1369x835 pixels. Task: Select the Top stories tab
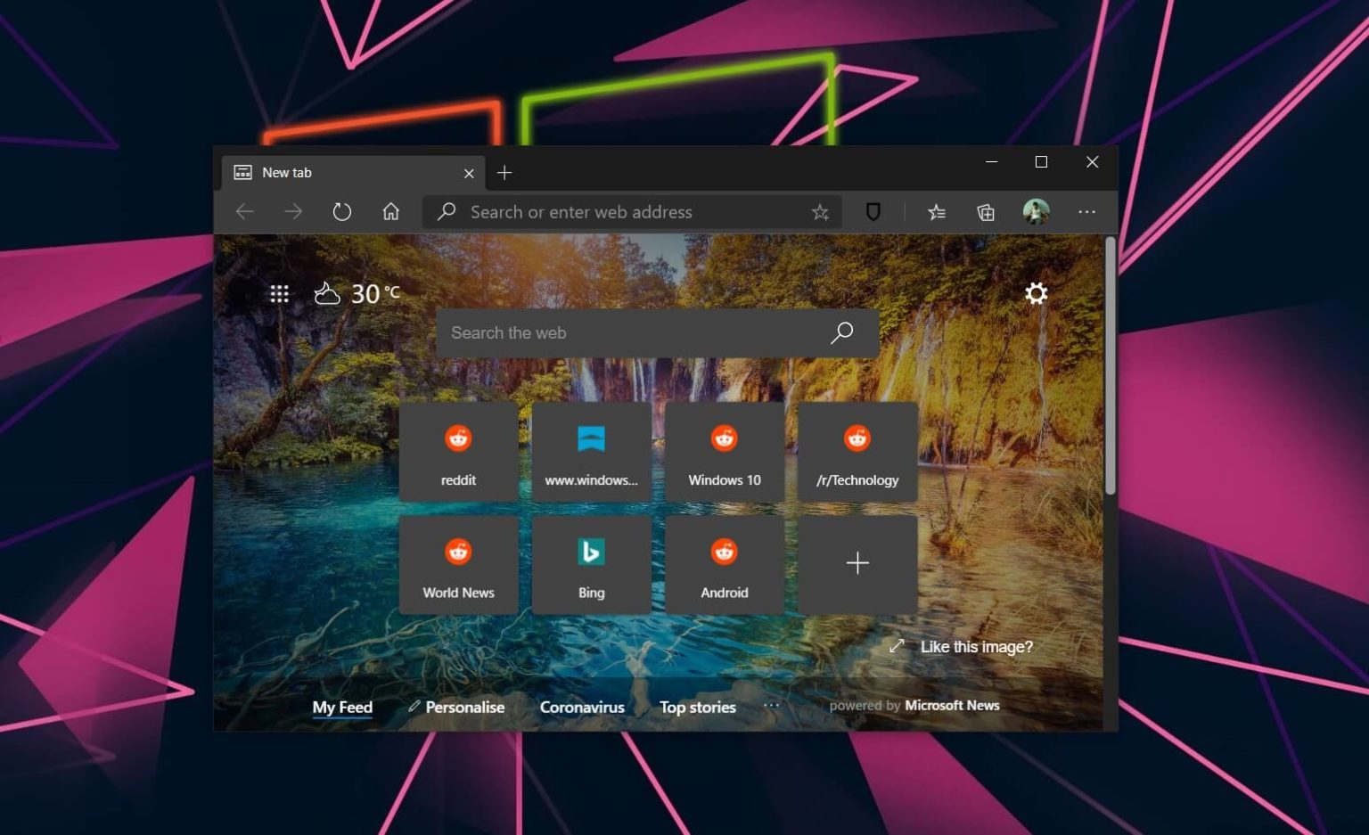[x=697, y=707]
